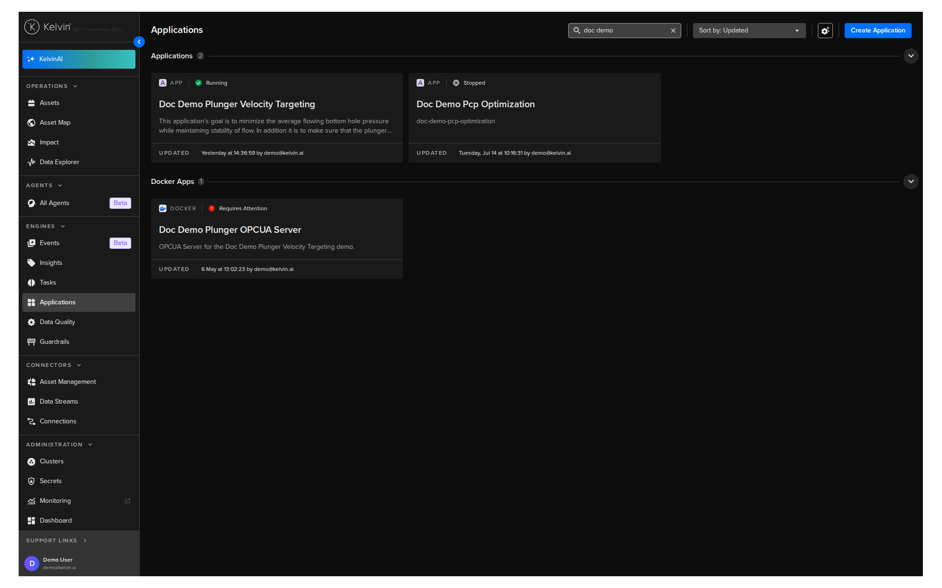Click the Requires Attention status indicator
This screenshot has width=942, height=588.
238,209
